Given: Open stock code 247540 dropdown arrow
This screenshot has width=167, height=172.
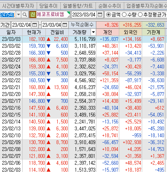Looking at the screenshot, I should coord(18,15).
